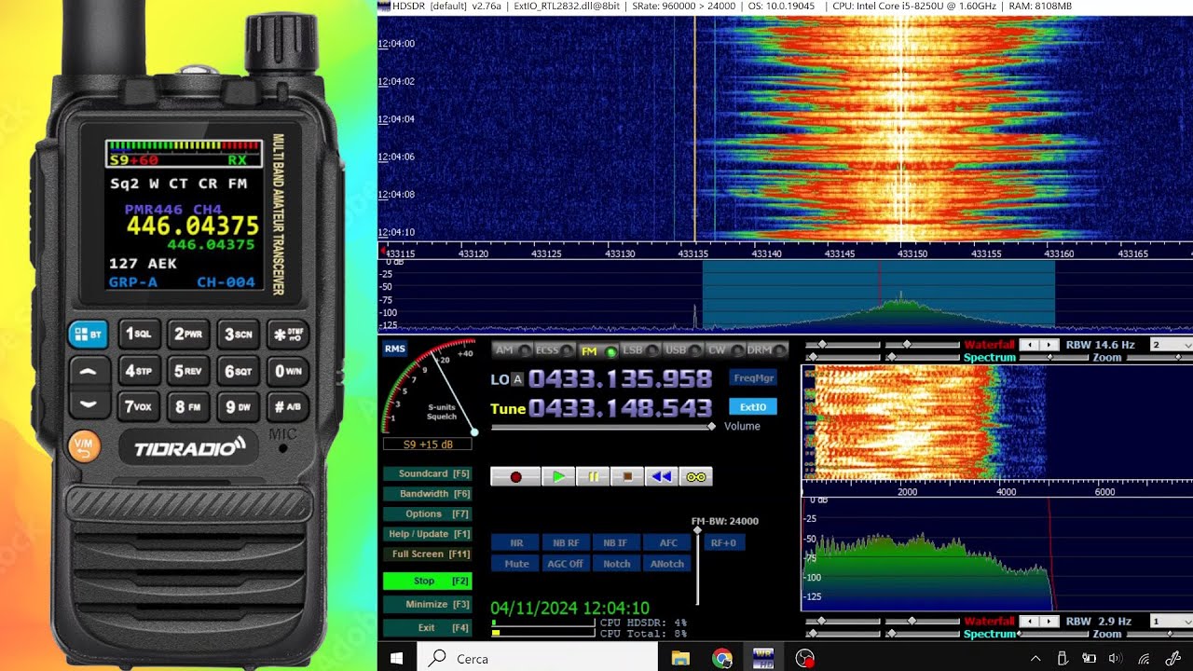Click the volume speaker tray icon
Screen dimensions: 1193x671
[1116, 658]
